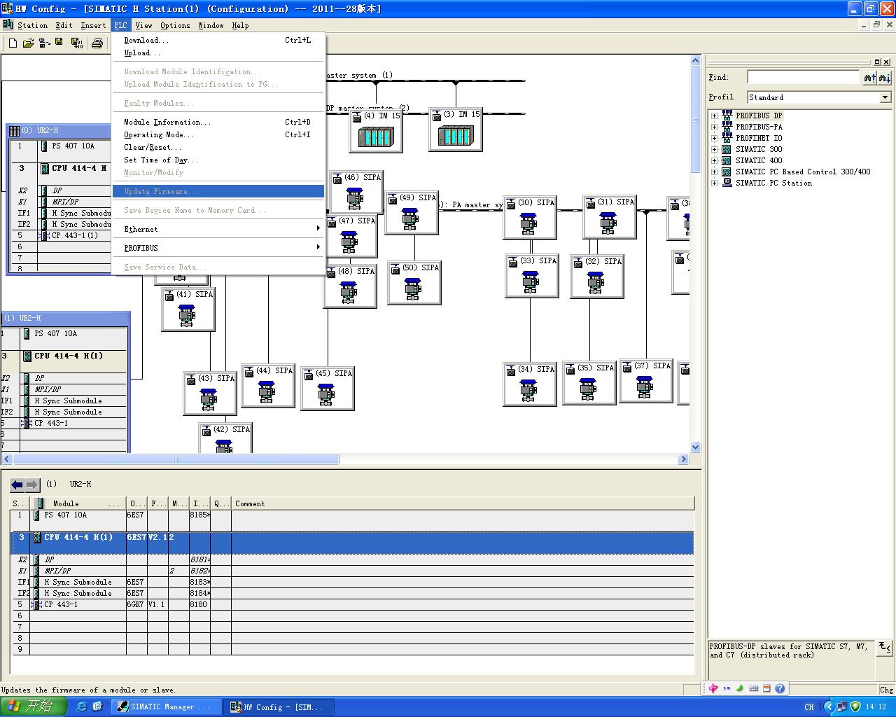Create a new station with the New icon

[13, 43]
